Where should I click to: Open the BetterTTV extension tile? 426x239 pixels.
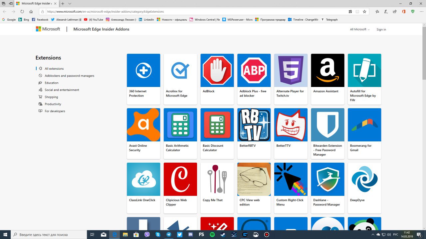291,133
